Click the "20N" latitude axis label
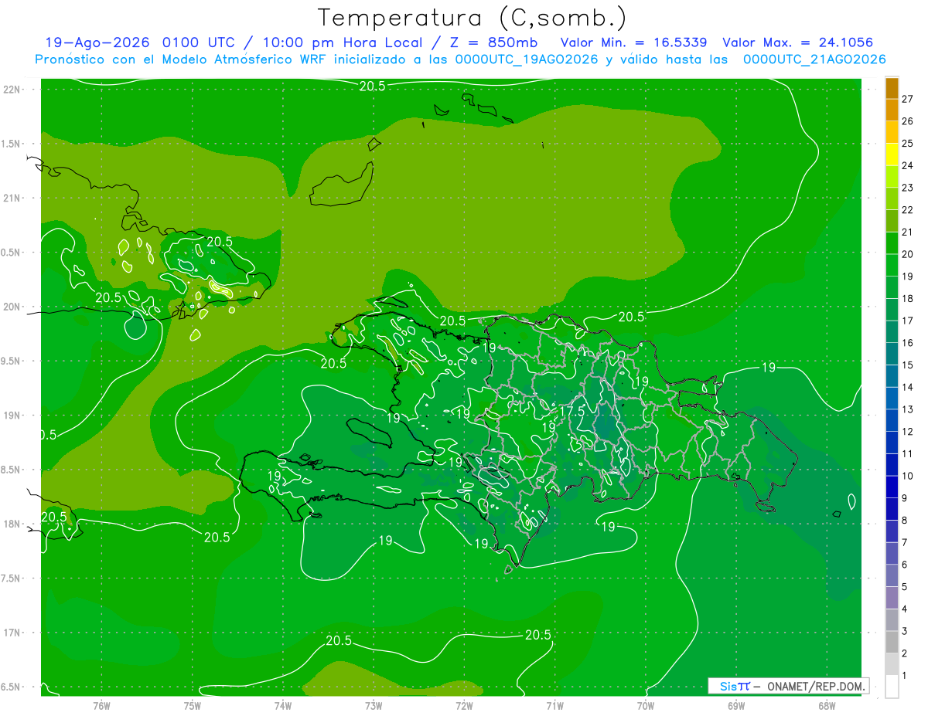 tap(12, 307)
